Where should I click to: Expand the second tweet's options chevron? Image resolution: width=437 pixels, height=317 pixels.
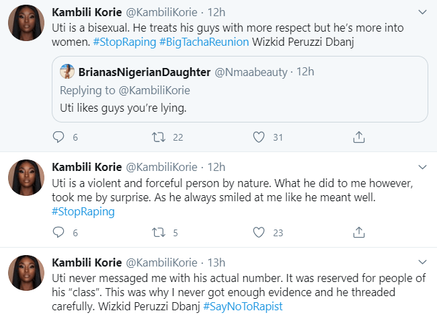422,167
